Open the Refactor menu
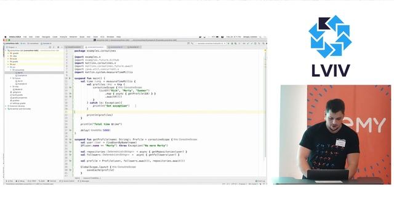 coord(73,37)
